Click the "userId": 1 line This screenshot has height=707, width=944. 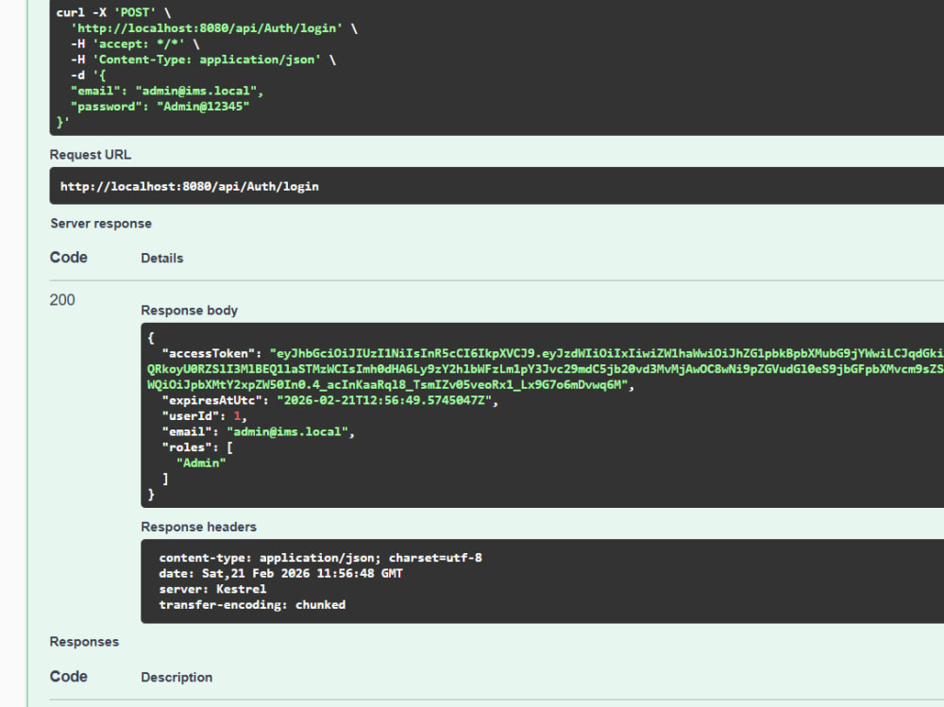tap(204, 416)
